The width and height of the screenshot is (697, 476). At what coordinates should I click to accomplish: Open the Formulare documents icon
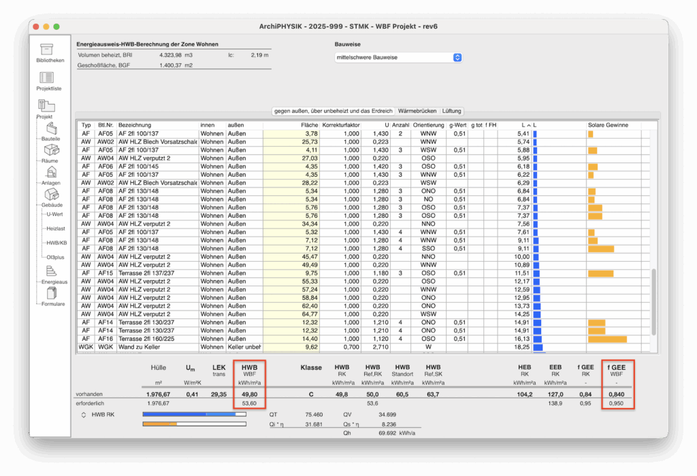coord(52,294)
